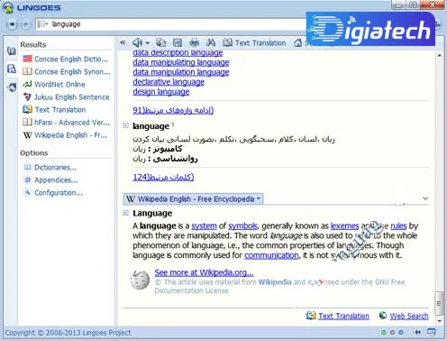447x341 pixels.
Task: Click the mini window icon in status bar
Action: pos(432,332)
